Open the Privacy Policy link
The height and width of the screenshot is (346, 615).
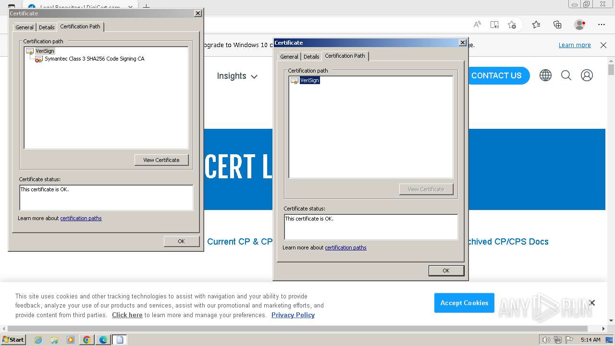point(293,315)
